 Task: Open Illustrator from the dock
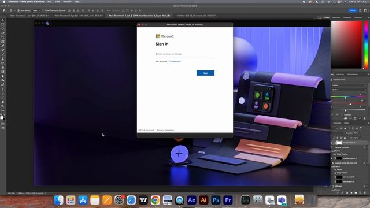pyautogui.click(x=203, y=200)
